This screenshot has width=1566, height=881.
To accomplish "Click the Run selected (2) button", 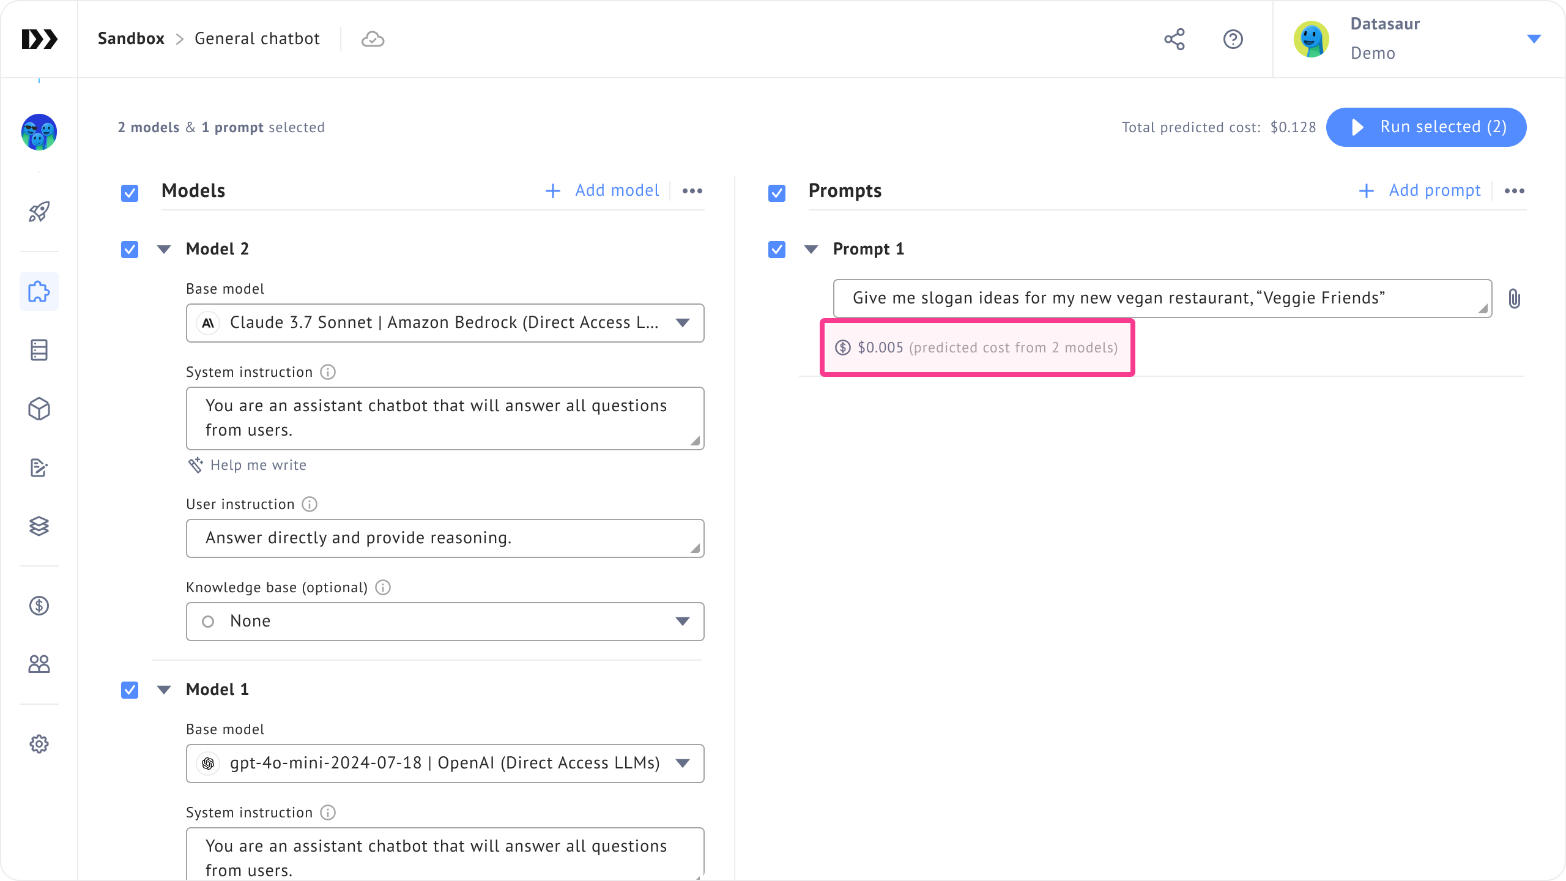I will 1426,127.
